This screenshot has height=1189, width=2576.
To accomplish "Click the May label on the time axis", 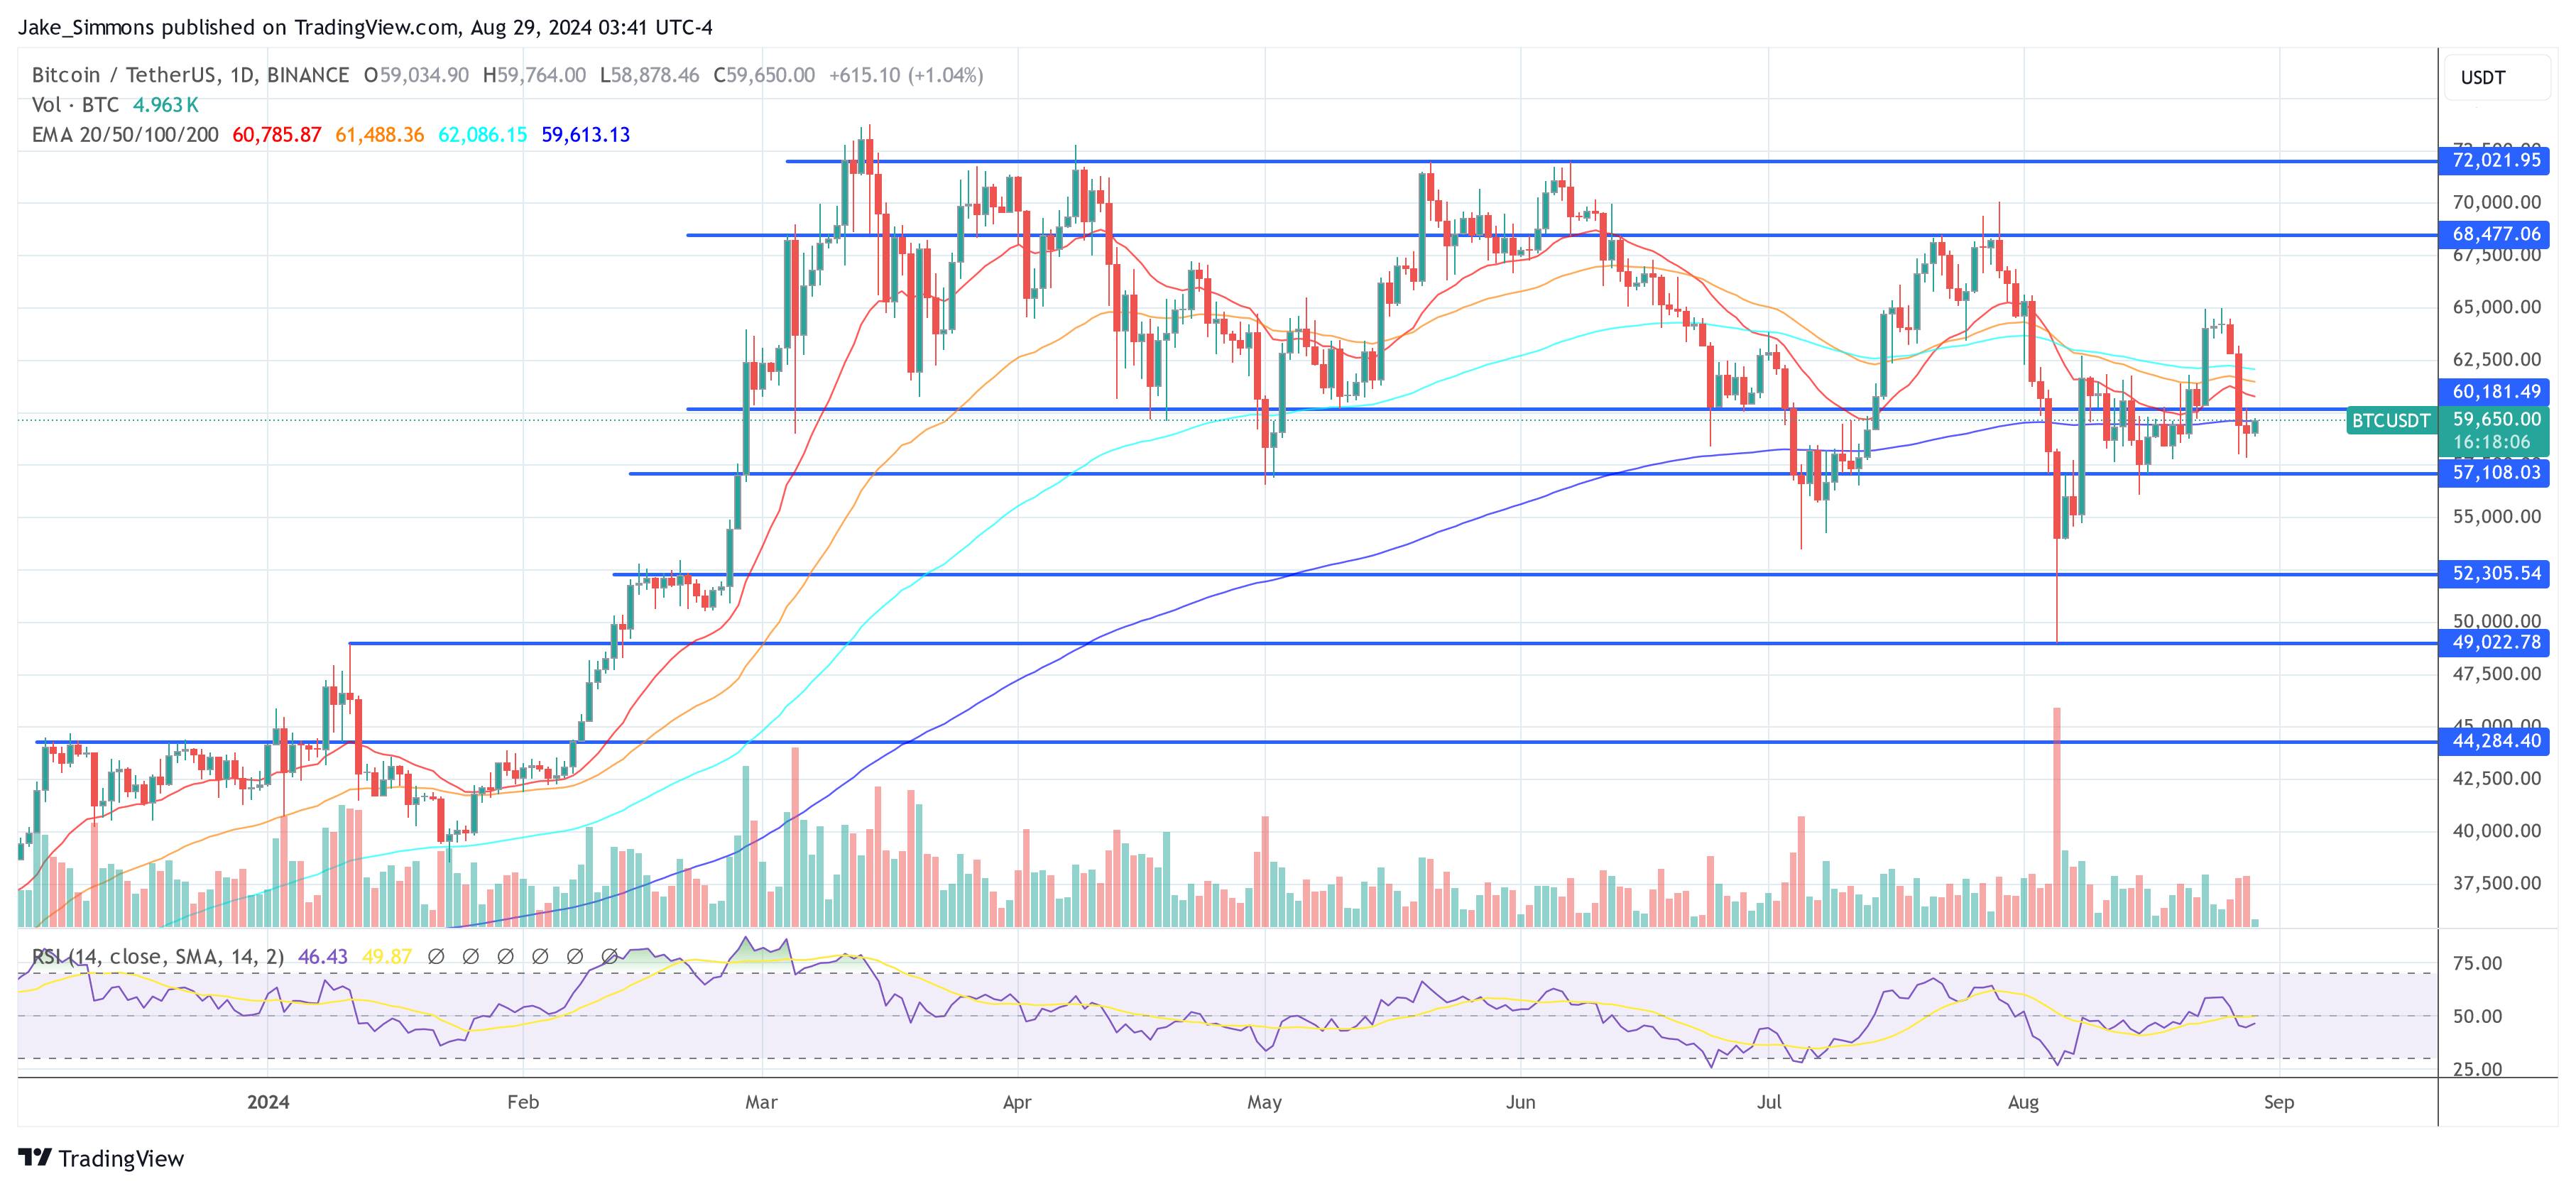I will tap(1264, 1102).
